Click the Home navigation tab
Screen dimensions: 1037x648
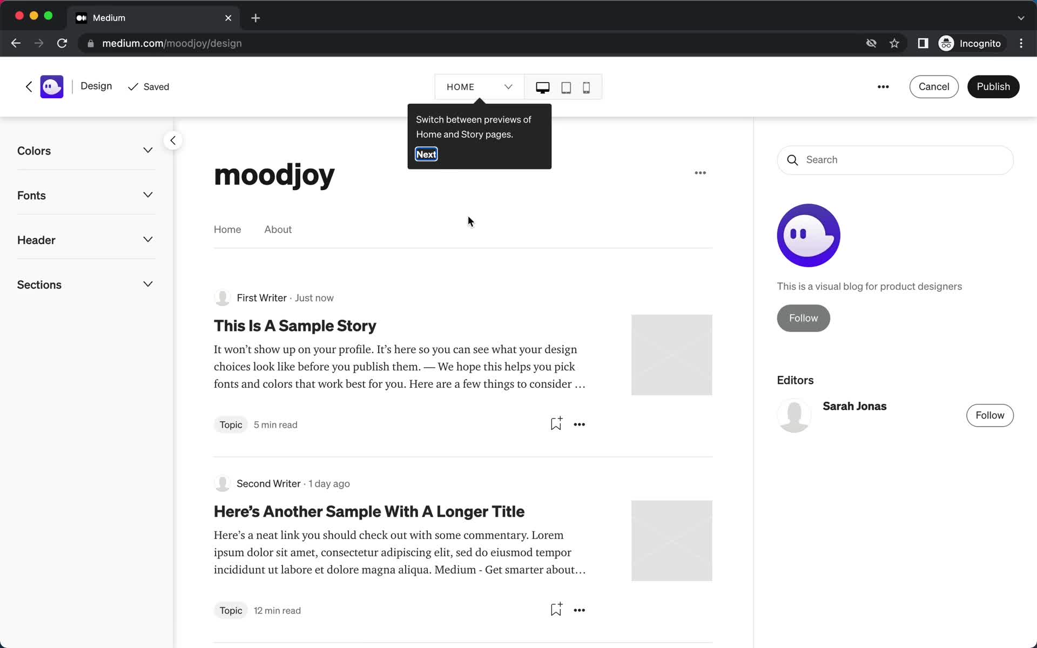(x=227, y=229)
